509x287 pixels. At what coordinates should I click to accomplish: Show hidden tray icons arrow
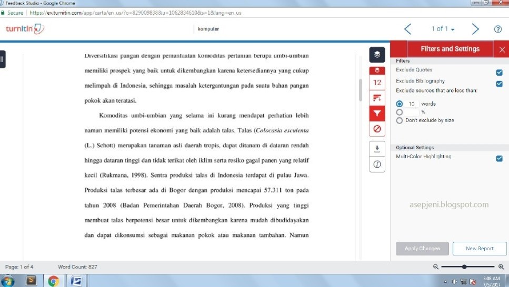pyautogui.click(x=445, y=282)
